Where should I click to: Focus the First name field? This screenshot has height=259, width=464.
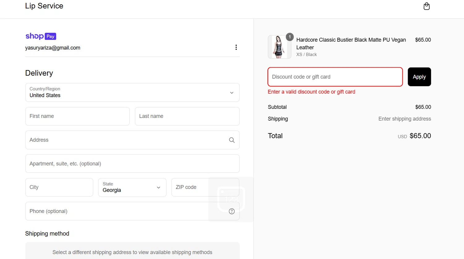pos(77,116)
